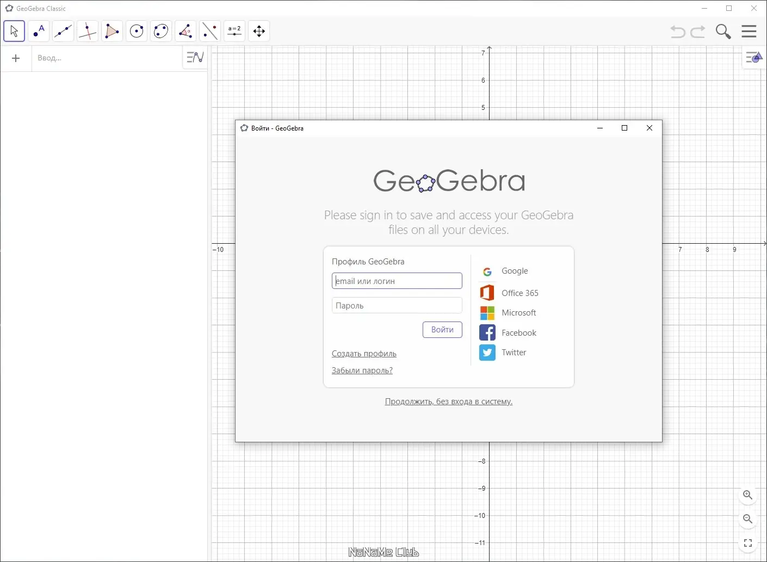This screenshot has height=562, width=767.
Task: Open the graphics view style bar
Action: [754, 57]
